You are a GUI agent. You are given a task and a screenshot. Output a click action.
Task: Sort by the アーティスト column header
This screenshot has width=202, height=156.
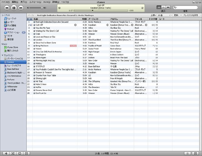[99, 19]
